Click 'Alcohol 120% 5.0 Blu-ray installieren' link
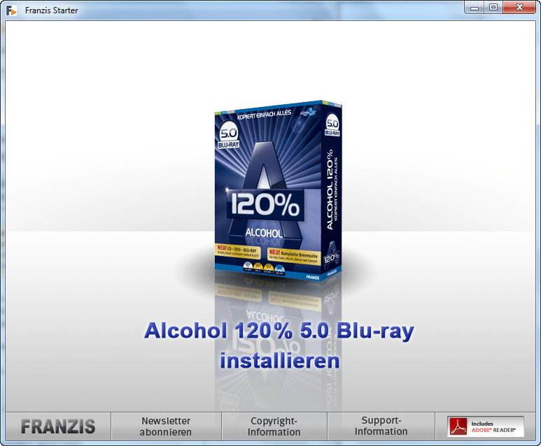This screenshot has height=446, width=541. click(279, 346)
